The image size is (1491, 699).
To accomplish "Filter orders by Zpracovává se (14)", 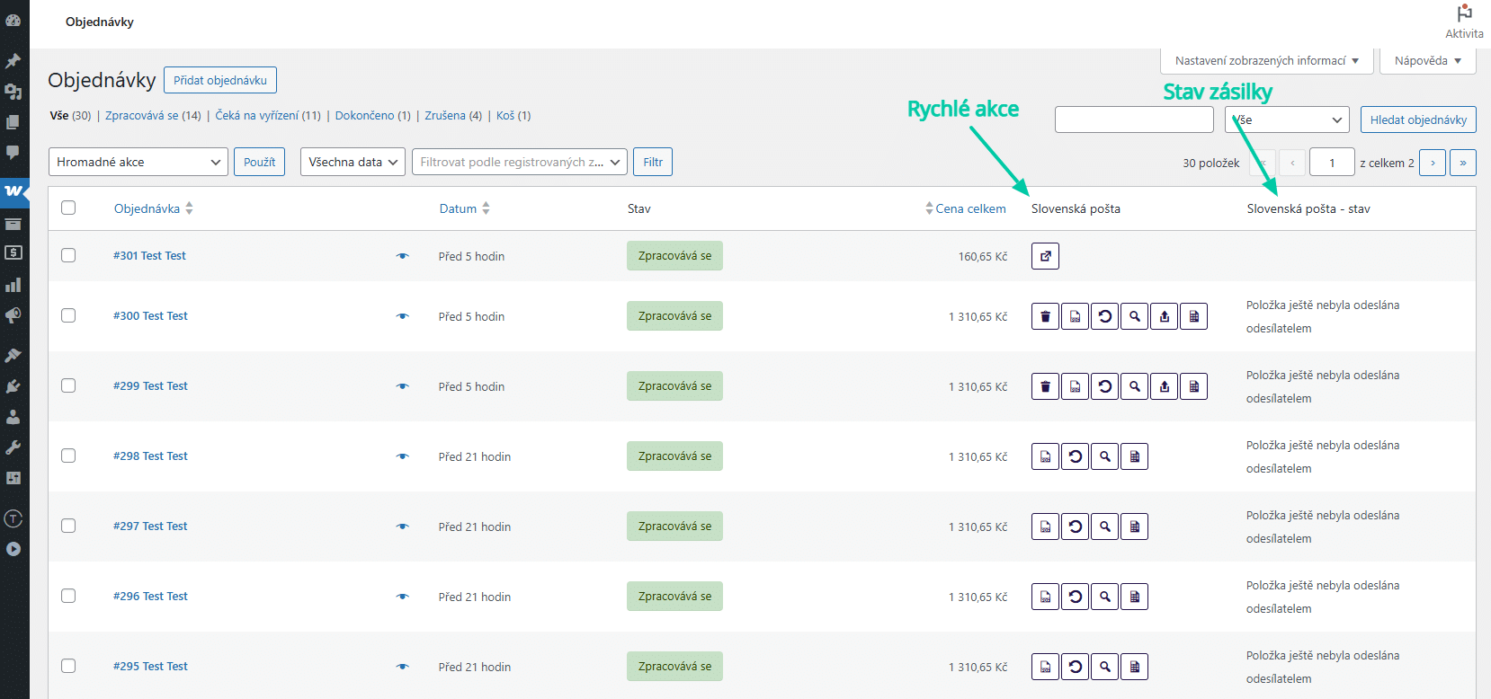I will pos(153,115).
